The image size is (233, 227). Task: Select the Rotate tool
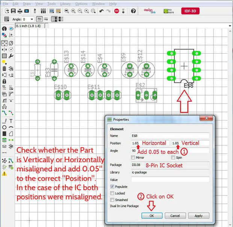(x=11, y=50)
